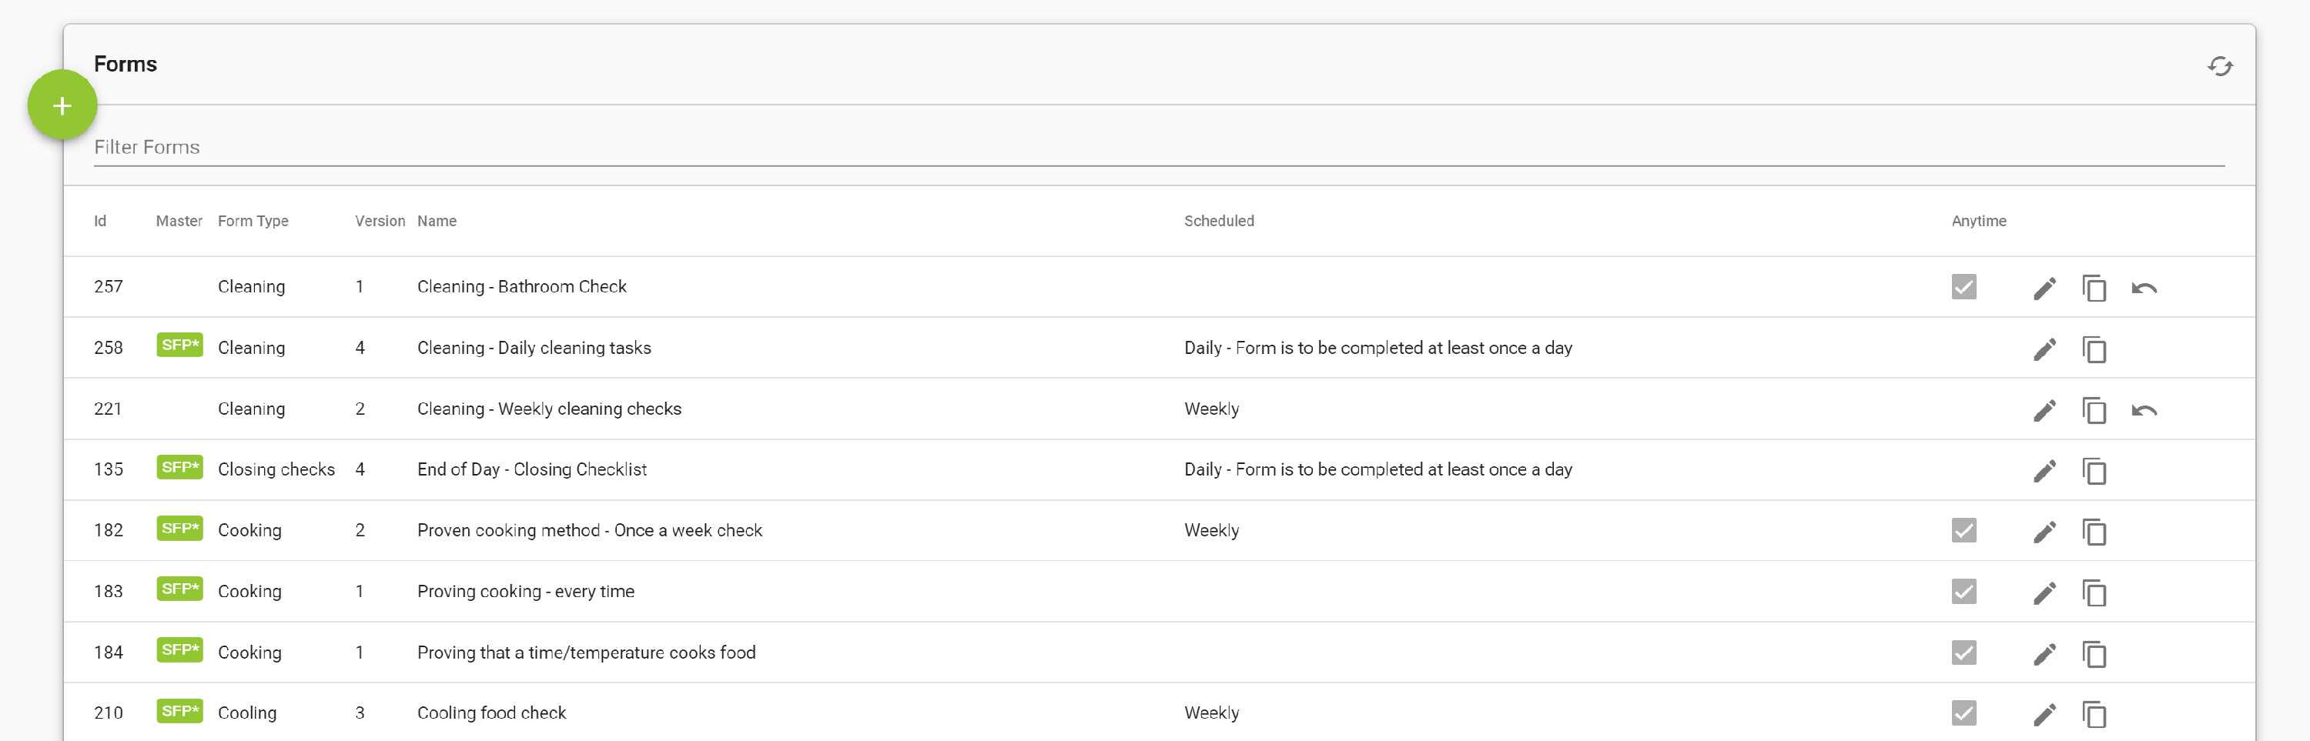This screenshot has height=741, width=2310.
Task: Edit the Cleaning - Bathroom Check form
Action: 2044,288
